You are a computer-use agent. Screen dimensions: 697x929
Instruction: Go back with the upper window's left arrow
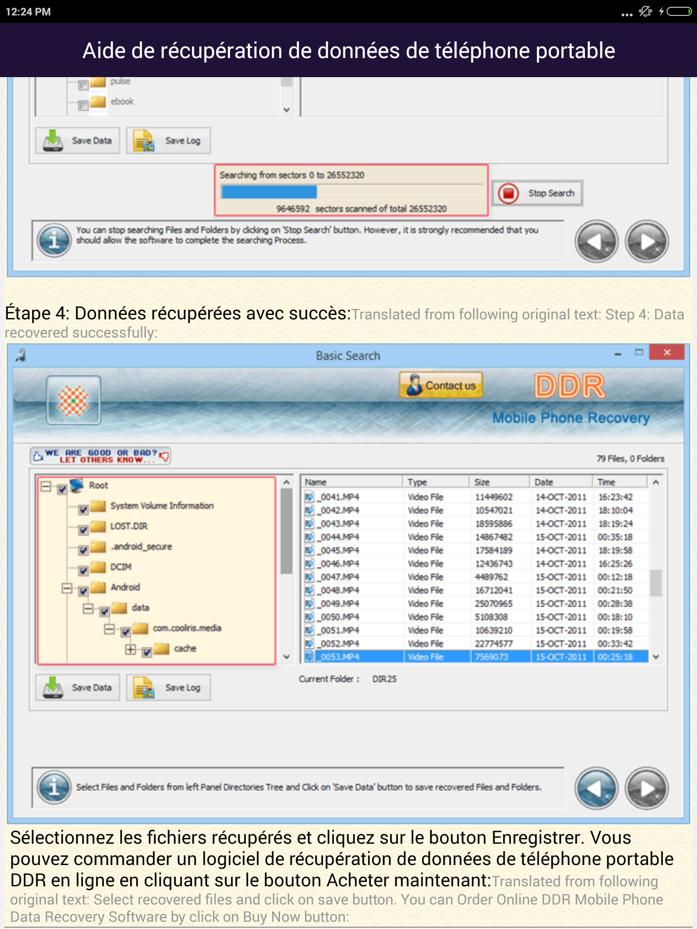[597, 241]
